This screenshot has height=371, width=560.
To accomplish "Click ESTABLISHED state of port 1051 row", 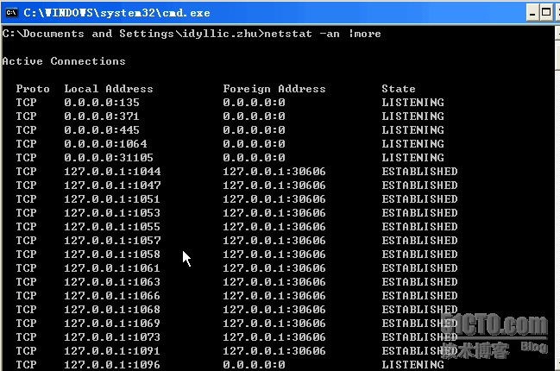I will click(x=419, y=199).
